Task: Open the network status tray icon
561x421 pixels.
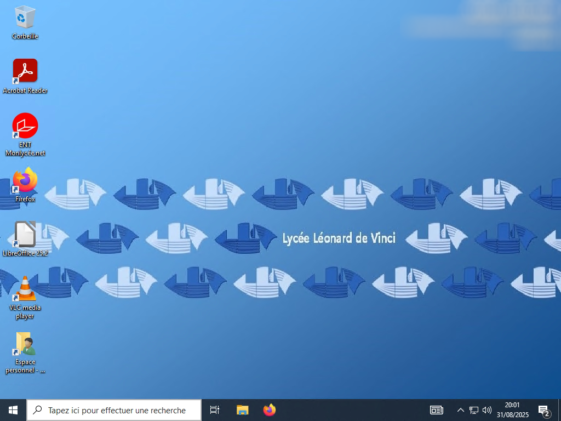Action: click(x=474, y=410)
